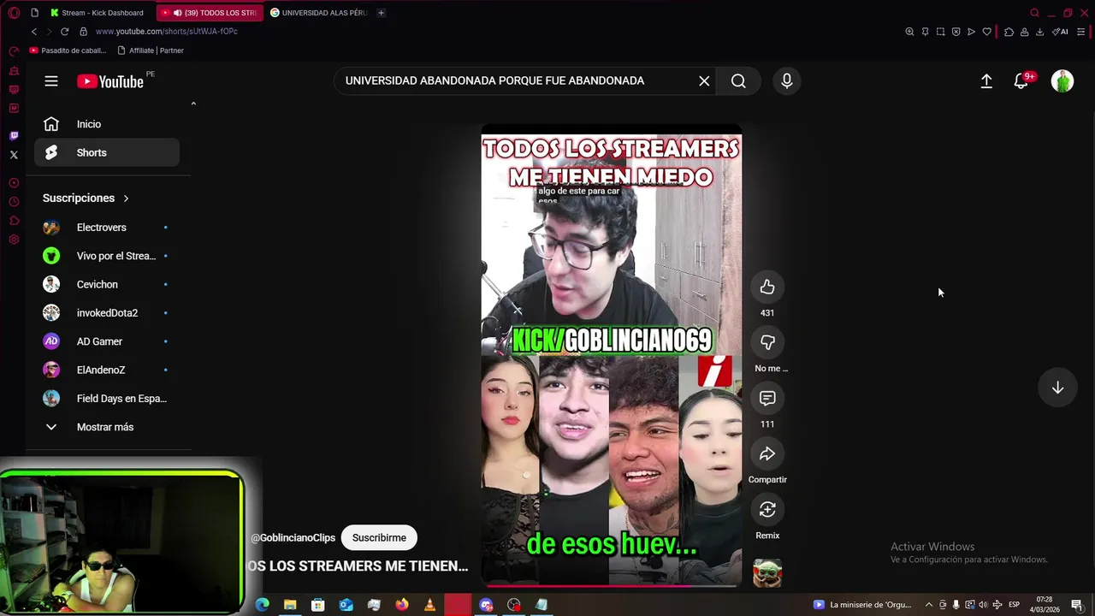Select Shorts in the sidebar
Viewport: 1095px width, 616px height.
coord(107,152)
